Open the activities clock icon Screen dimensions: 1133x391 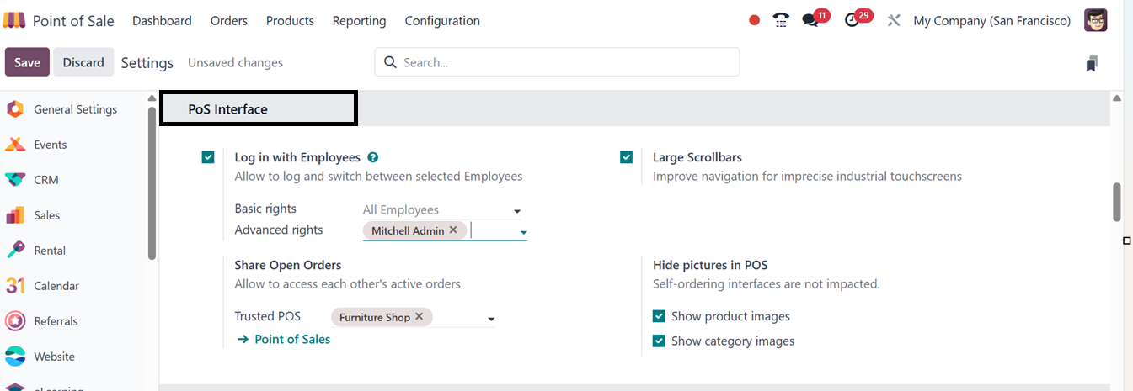[852, 21]
